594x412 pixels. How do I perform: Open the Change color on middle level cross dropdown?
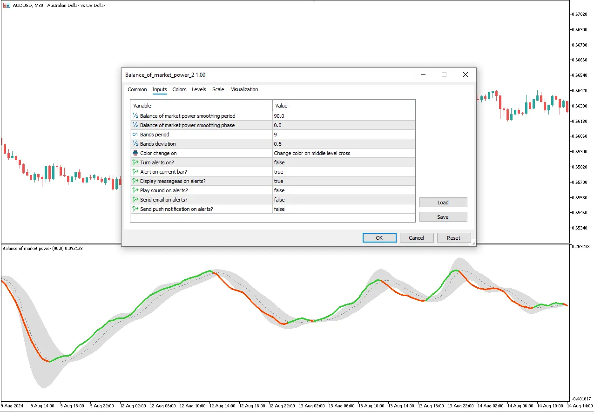[344, 153]
